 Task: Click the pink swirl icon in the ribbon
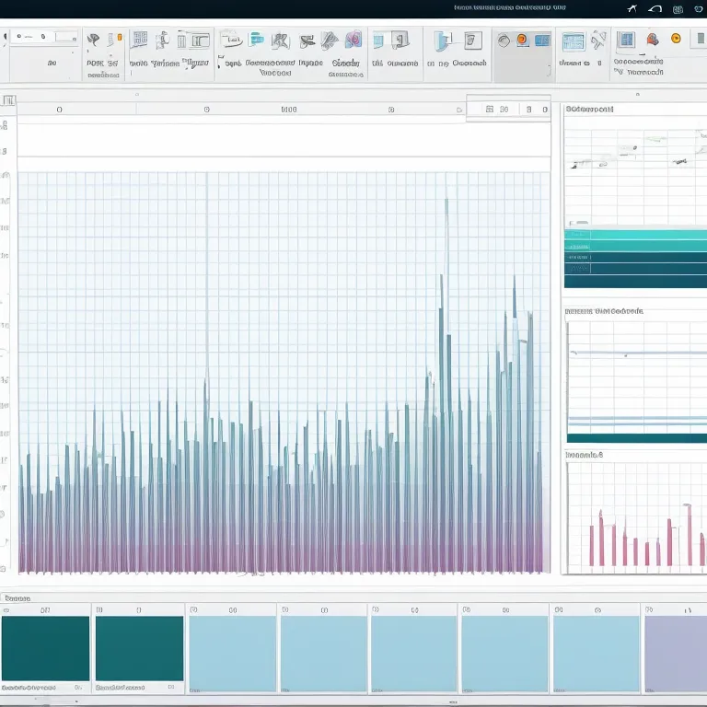click(353, 40)
